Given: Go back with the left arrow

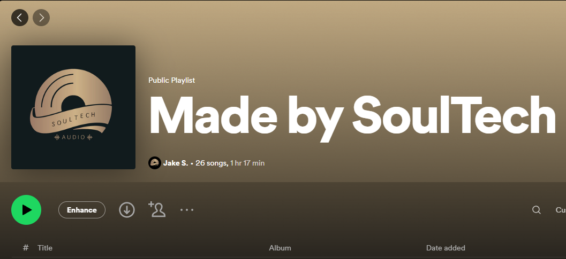Looking at the screenshot, I should point(20,17).
